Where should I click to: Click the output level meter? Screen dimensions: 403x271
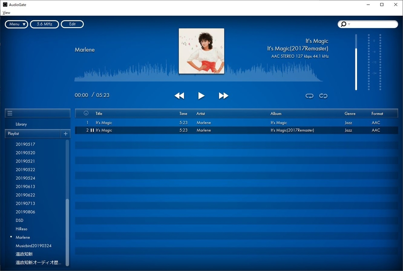(x=374, y=62)
